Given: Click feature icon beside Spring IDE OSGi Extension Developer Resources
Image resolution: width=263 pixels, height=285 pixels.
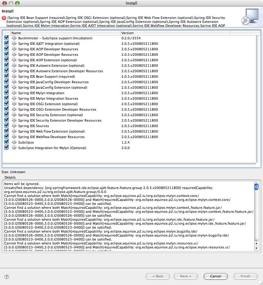Looking at the screenshot, I should 14,109.
